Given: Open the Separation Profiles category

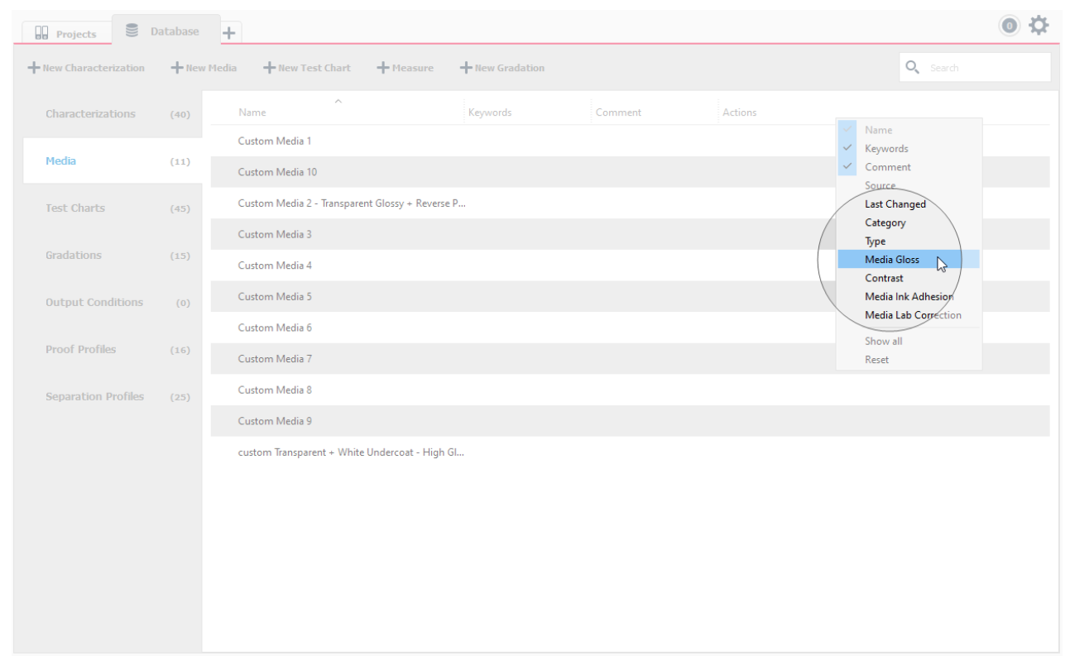Looking at the screenshot, I should point(94,397).
